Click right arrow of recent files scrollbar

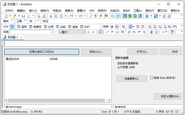pos(109,100)
